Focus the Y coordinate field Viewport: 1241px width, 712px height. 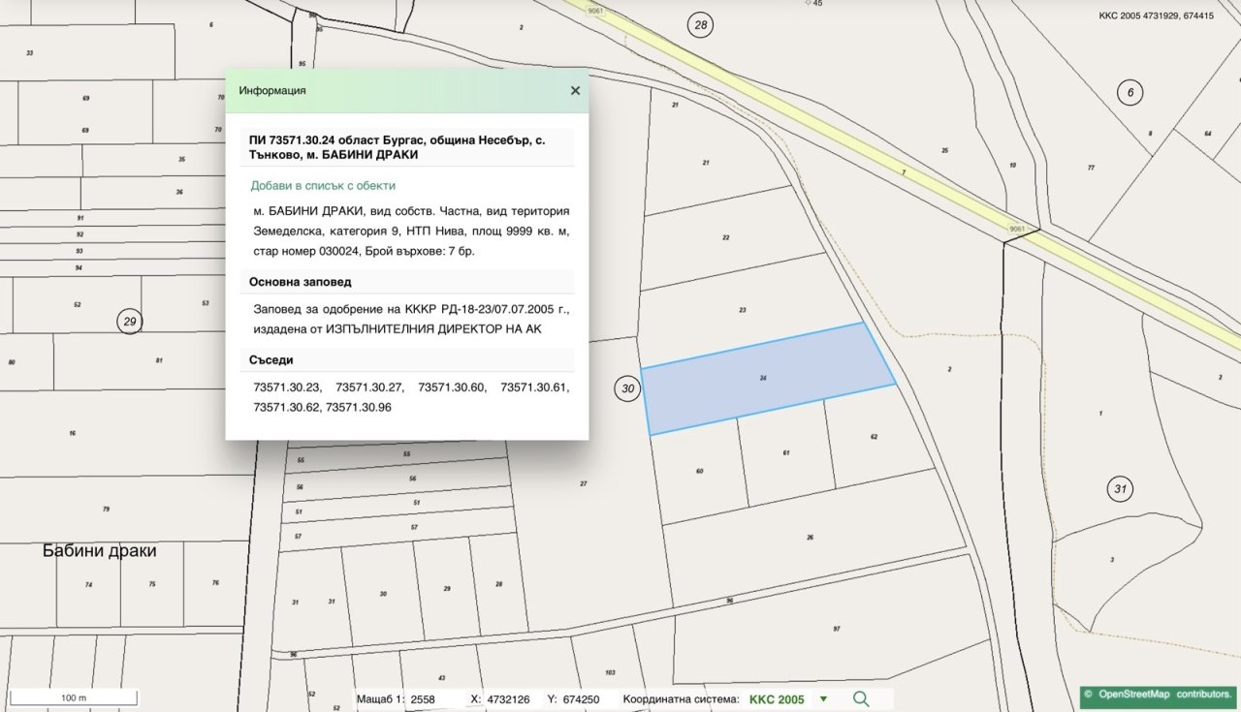click(582, 699)
